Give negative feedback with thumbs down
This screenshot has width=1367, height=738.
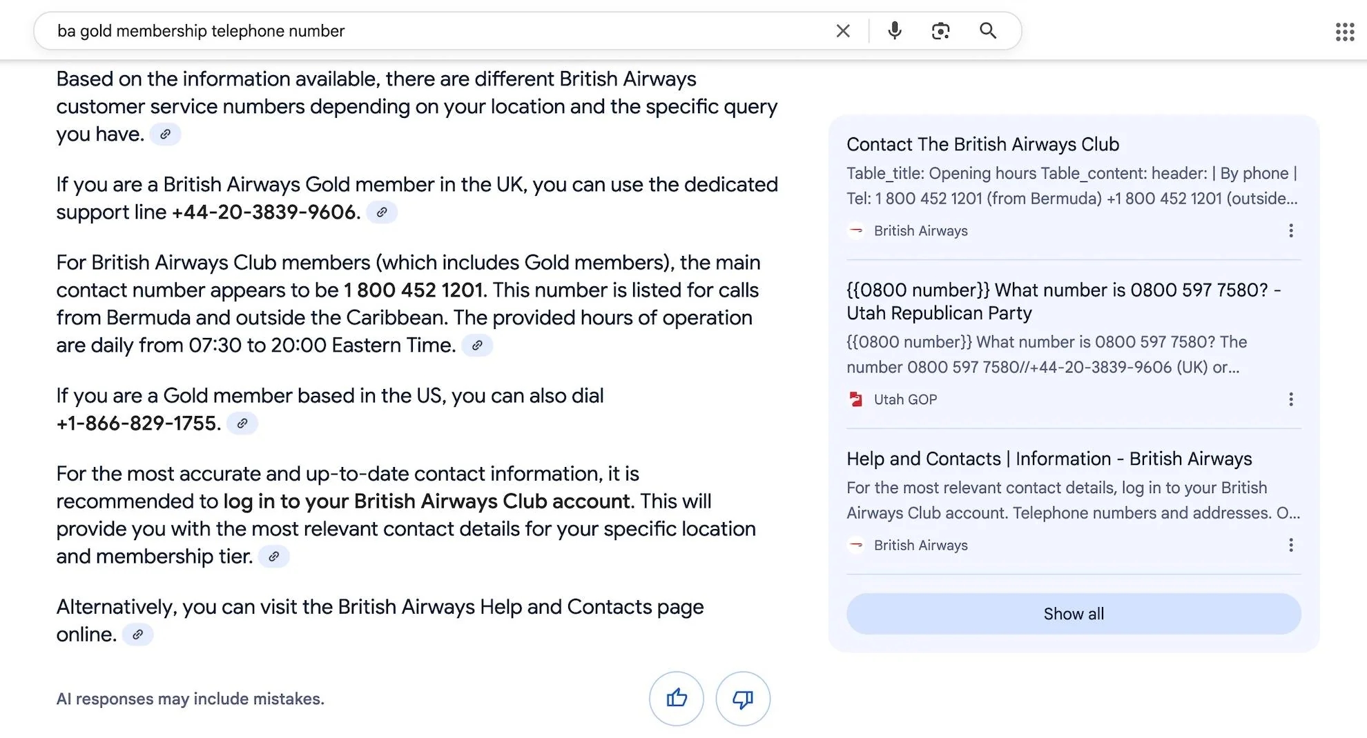click(742, 698)
